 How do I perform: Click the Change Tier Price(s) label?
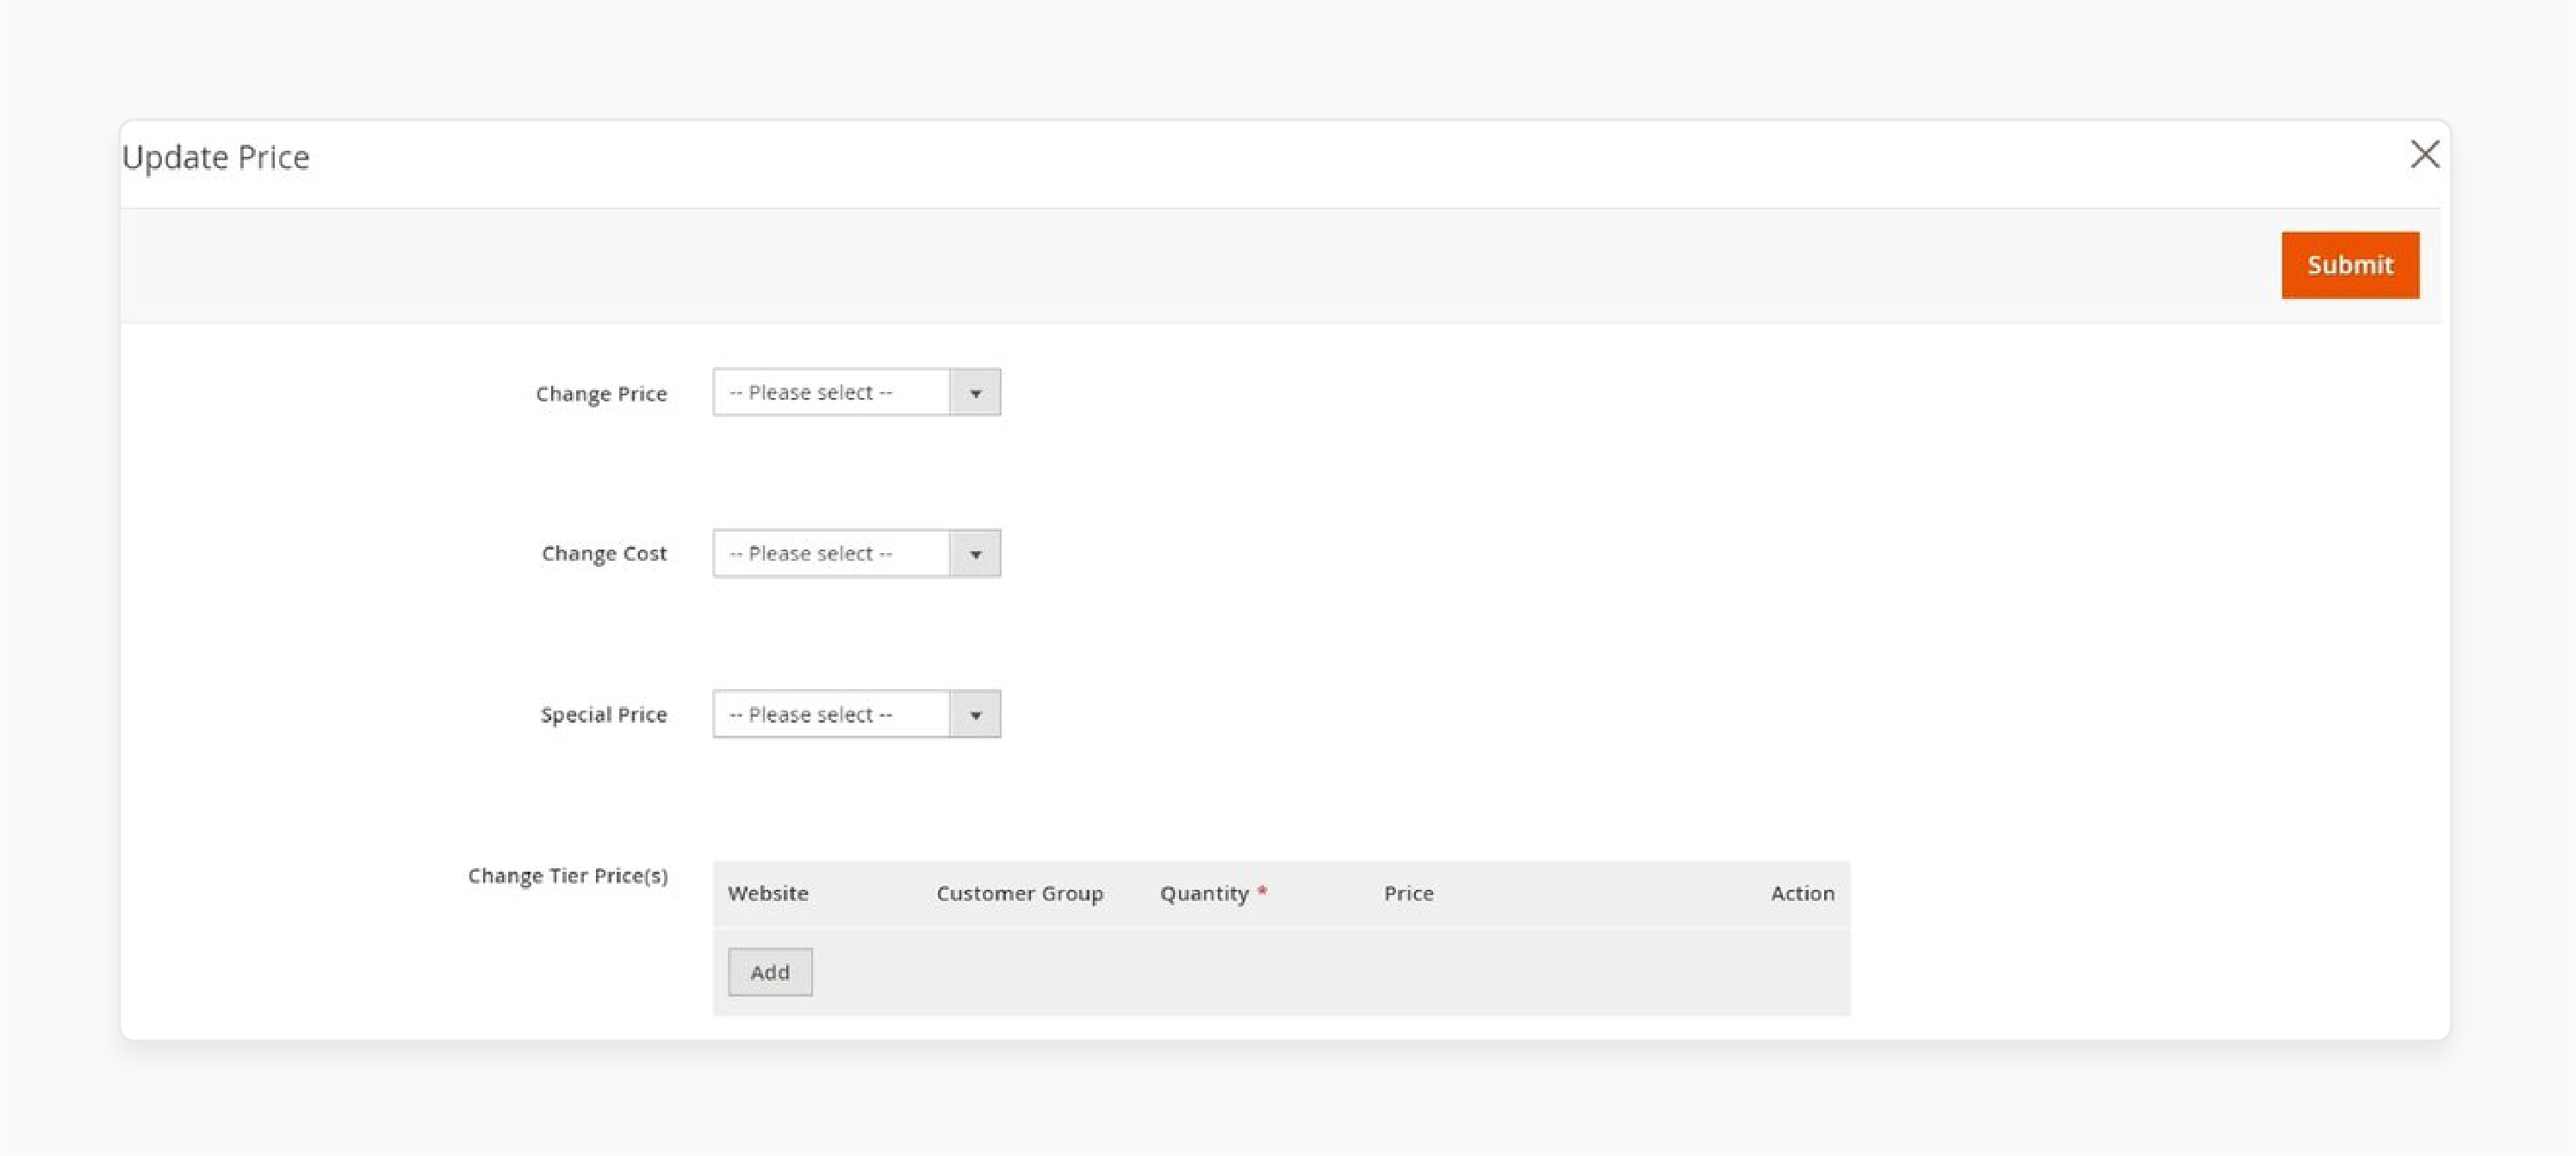tap(568, 876)
